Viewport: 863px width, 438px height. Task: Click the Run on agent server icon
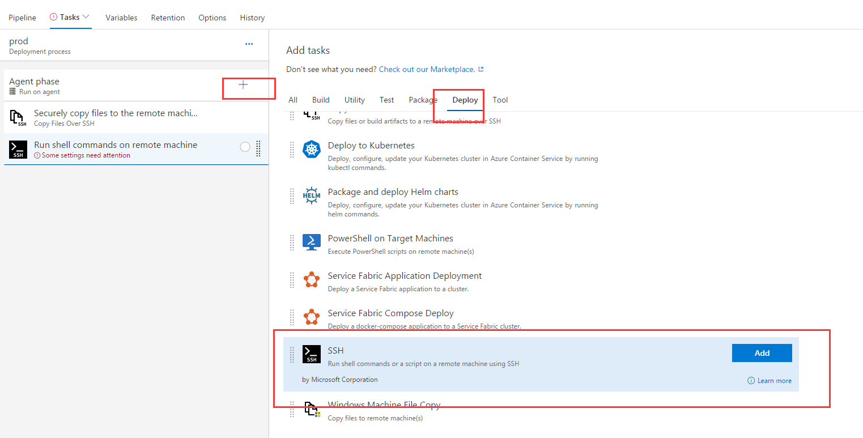[12, 92]
